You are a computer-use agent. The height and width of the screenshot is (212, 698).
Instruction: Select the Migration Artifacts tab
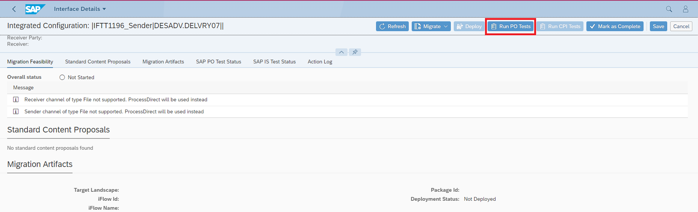[x=163, y=62]
